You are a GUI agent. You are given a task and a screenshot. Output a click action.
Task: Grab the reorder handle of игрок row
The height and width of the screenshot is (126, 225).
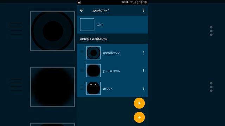(82, 87)
